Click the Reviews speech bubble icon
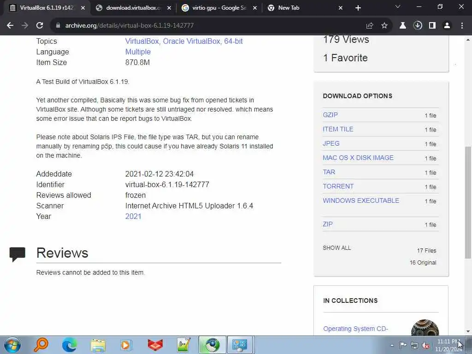The height and width of the screenshot is (354, 472). pyautogui.click(x=18, y=254)
